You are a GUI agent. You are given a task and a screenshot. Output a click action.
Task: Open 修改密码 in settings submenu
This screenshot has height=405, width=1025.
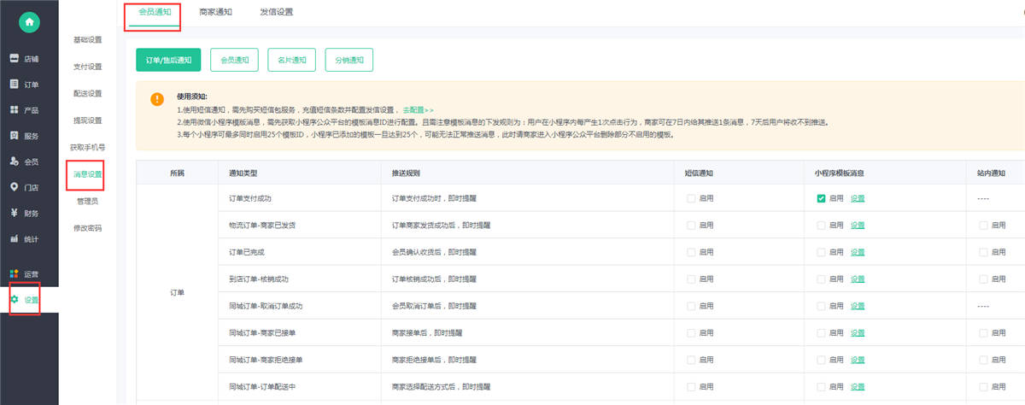click(x=87, y=228)
